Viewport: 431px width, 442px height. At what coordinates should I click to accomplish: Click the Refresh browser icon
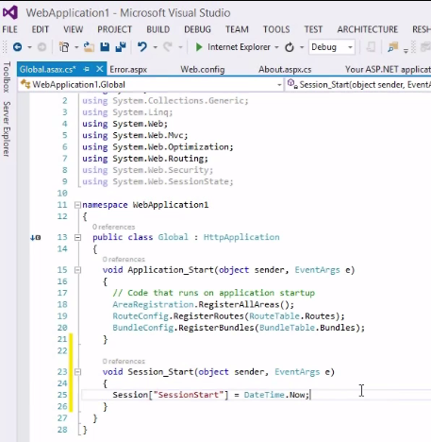coord(290,47)
